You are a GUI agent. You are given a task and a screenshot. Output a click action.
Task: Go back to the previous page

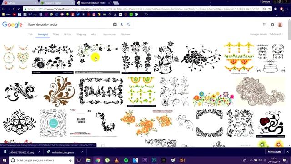3,9
